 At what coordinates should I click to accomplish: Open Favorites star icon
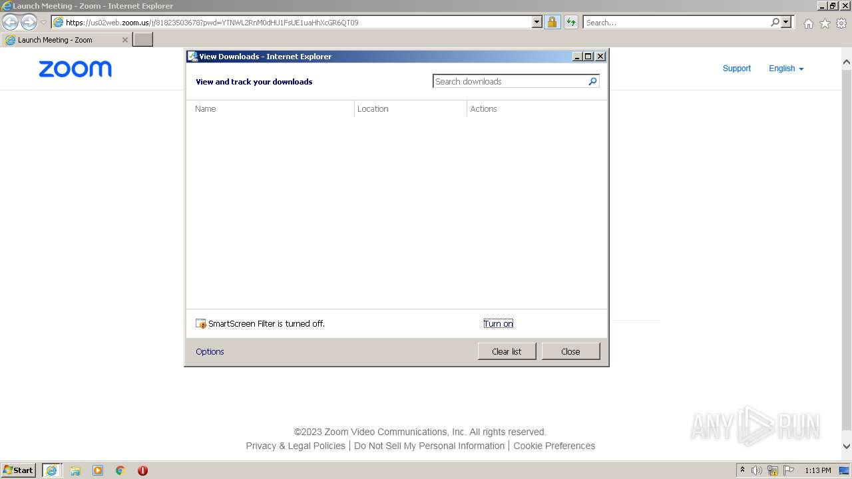[825, 23]
